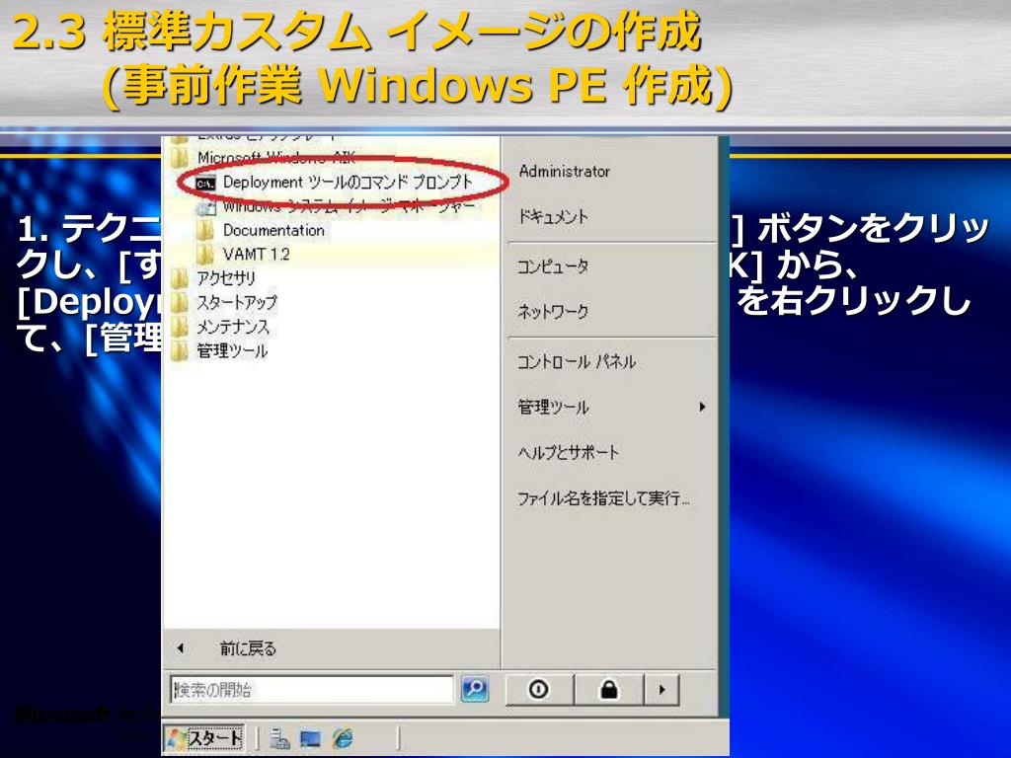The width and height of the screenshot is (1011, 758).
Task: Open Administrator user folder
Action: point(564,172)
